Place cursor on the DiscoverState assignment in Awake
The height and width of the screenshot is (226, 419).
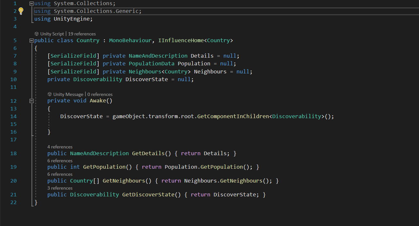pos(80,116)
